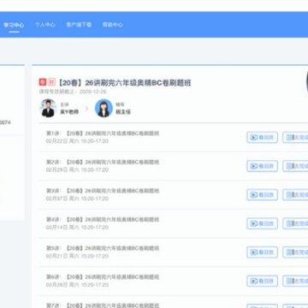Watch replay for 第6讲 lesson
The width and height of the screenshot is (308, 308).
(x=262, y=281)
